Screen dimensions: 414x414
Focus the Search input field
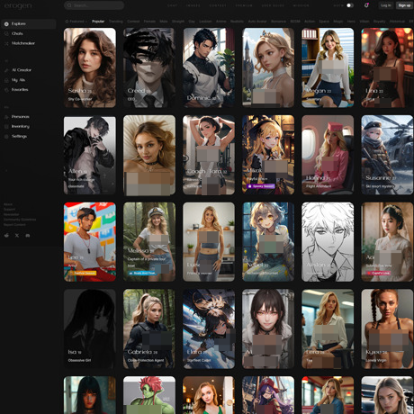point(94,5)
